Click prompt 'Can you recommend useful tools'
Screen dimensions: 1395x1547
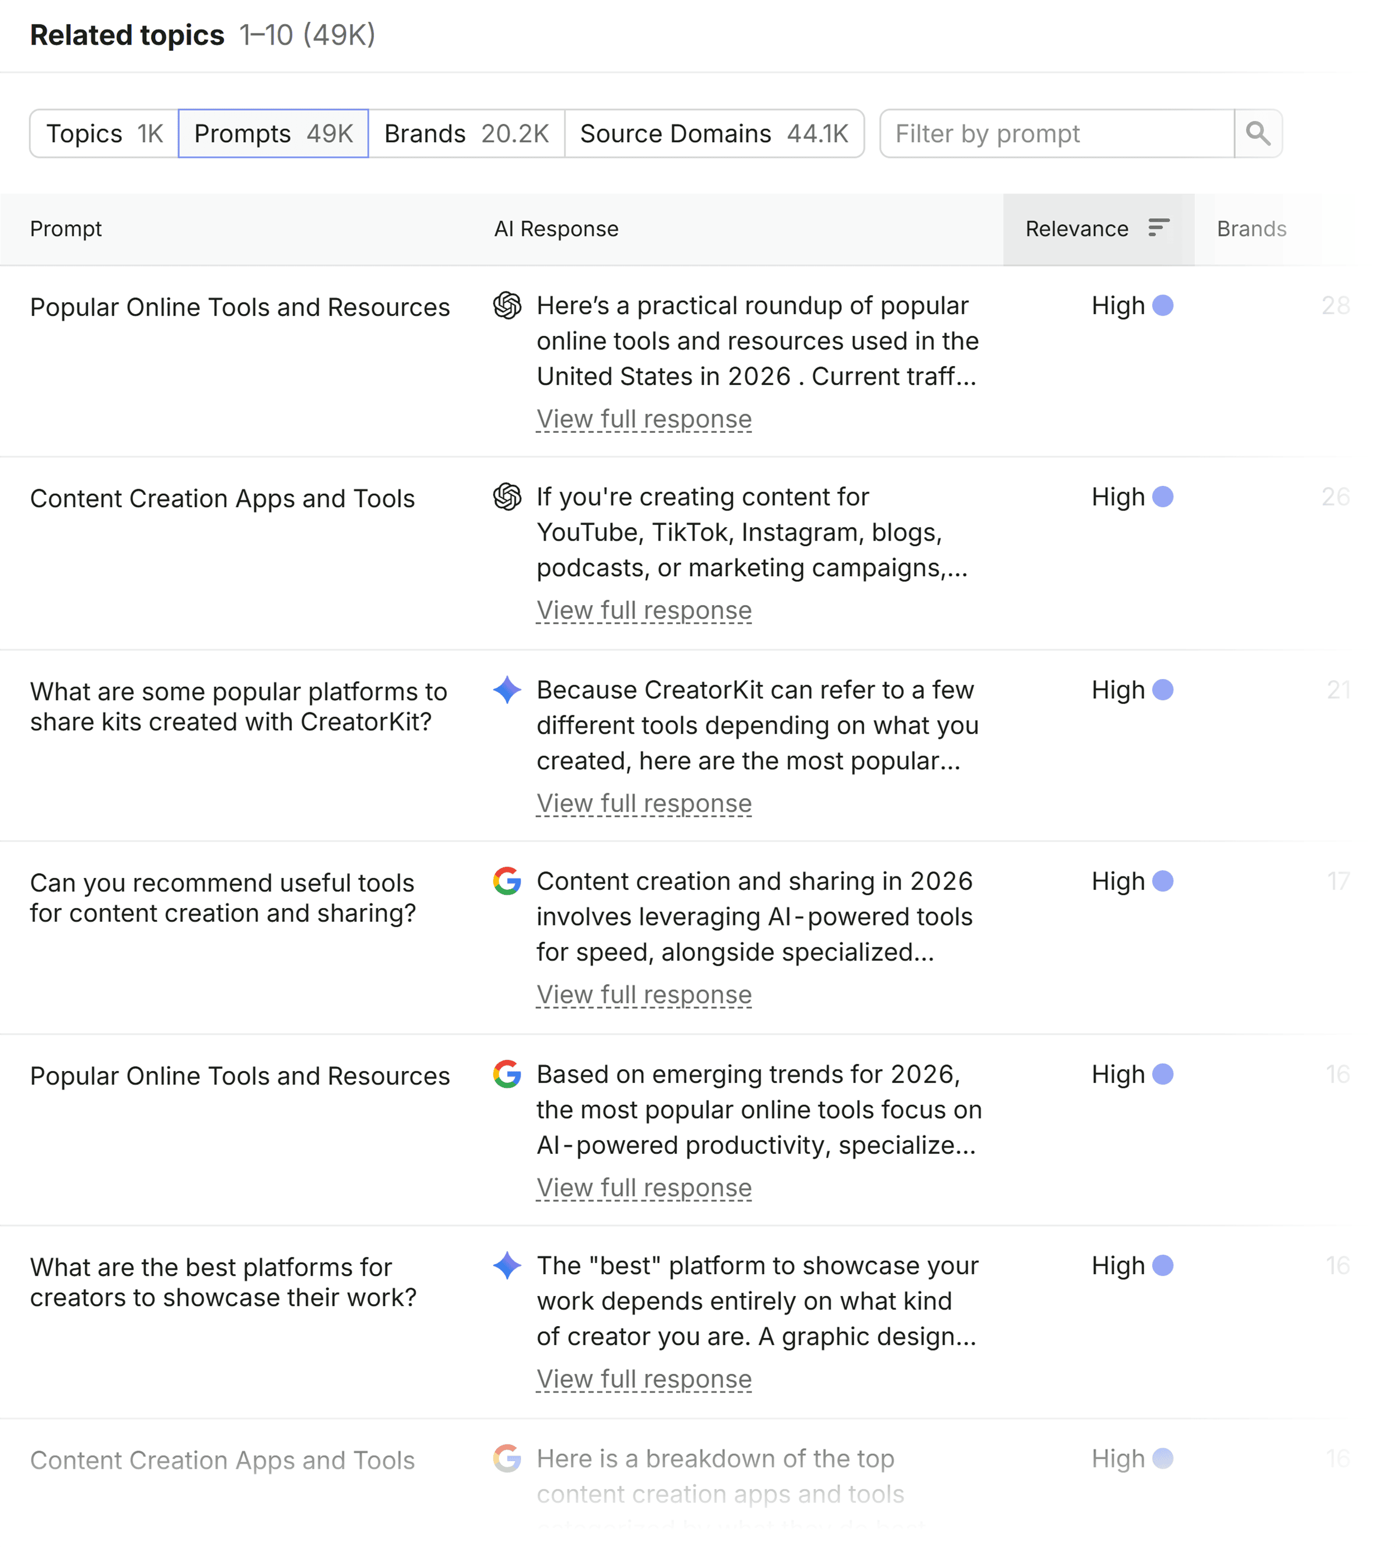pyautogui.click(x=223, y=898)
